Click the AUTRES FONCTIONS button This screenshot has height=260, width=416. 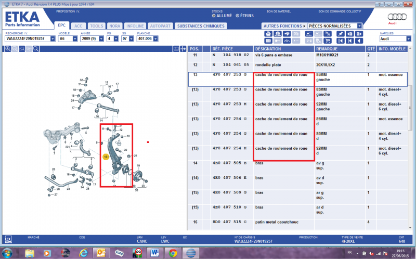pyautogui.click(x=283, y=25)
